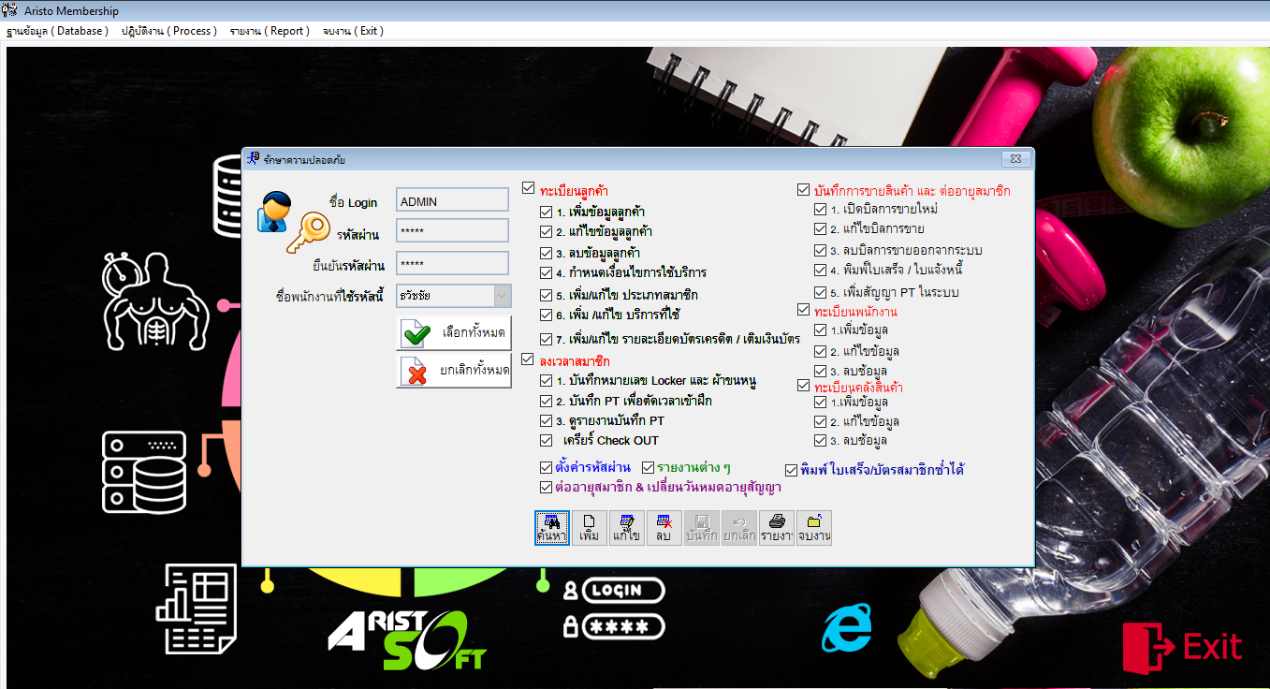Click the ลบ (delete) toolbar icon
This screenshot has height=689, width=1270.
point(664,528)
